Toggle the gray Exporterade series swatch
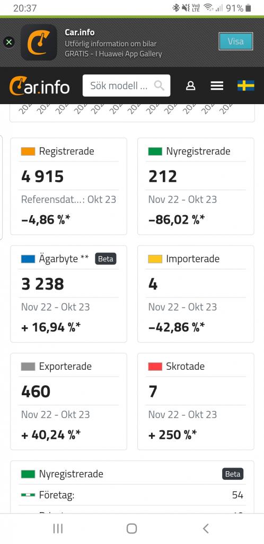This screenshot has width=264, height=544. coord(28,367)
